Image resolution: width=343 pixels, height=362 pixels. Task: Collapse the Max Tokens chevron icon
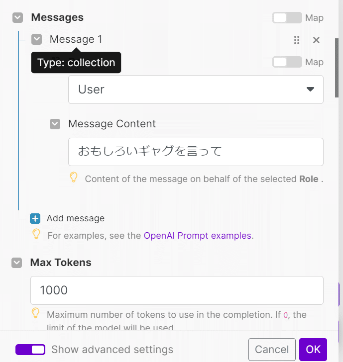point(16,263)
